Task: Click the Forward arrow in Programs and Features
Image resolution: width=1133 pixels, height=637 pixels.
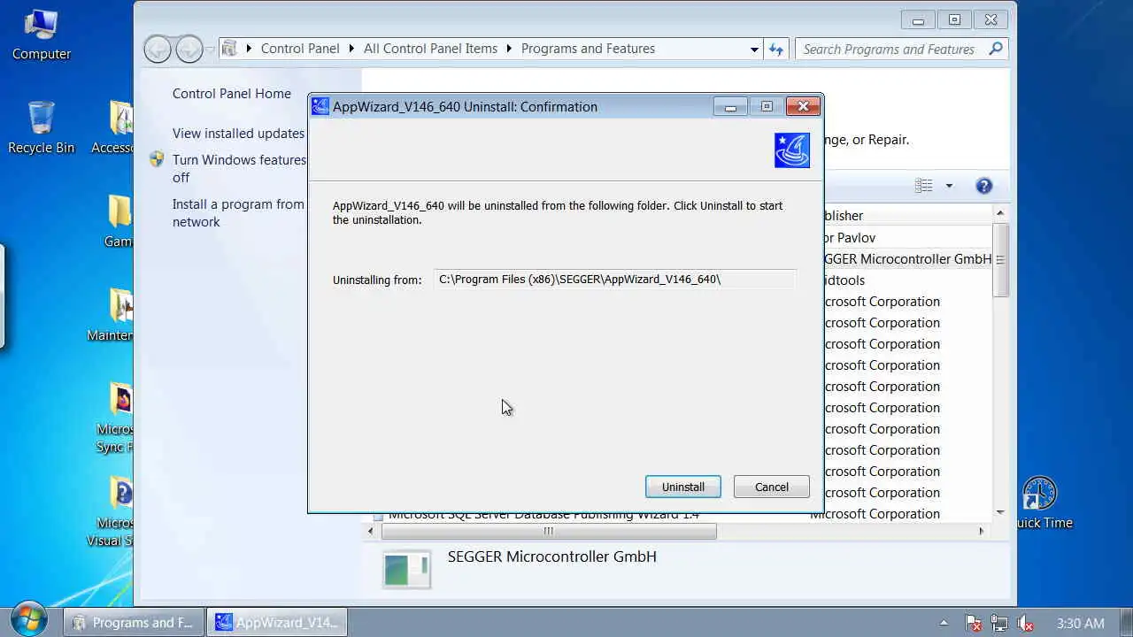Action: pyautogui.click(x=189, y=50)
